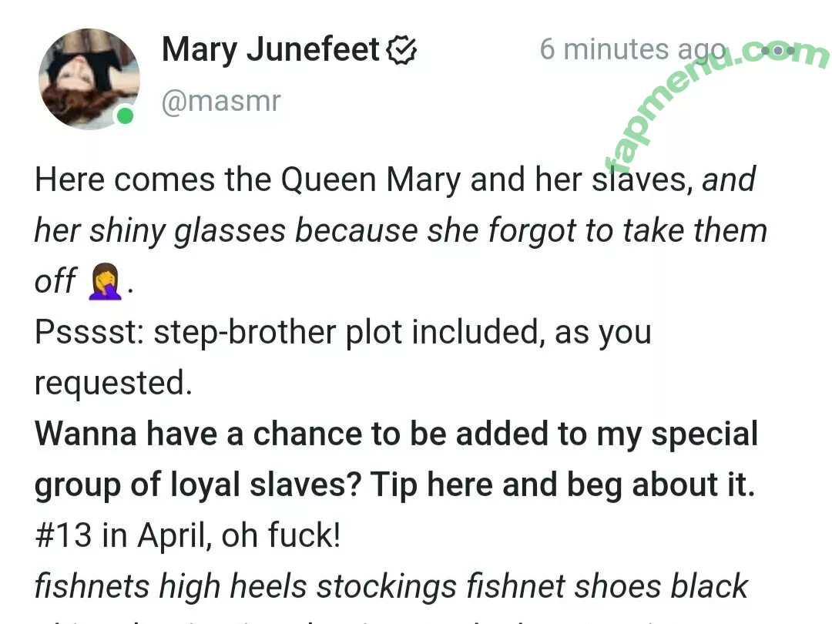Select the 'high heels' tag
The width and height of the screenshot is (832, 624).
coord(233,585)
